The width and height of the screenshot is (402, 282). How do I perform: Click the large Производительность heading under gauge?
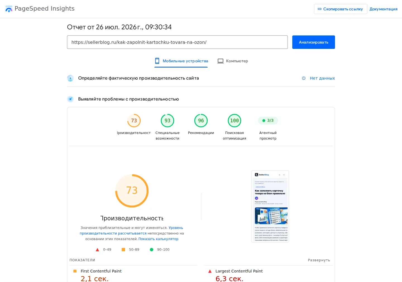(x=132, y=218)
